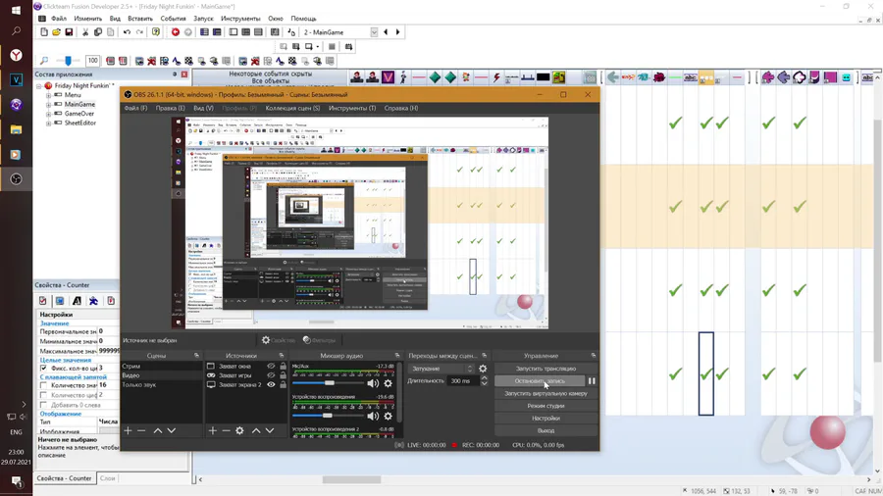Toggle visibility of Захват окна source
Image resolution: width=883 pixels, height=496 pixels.
click(x=271, y=366)
